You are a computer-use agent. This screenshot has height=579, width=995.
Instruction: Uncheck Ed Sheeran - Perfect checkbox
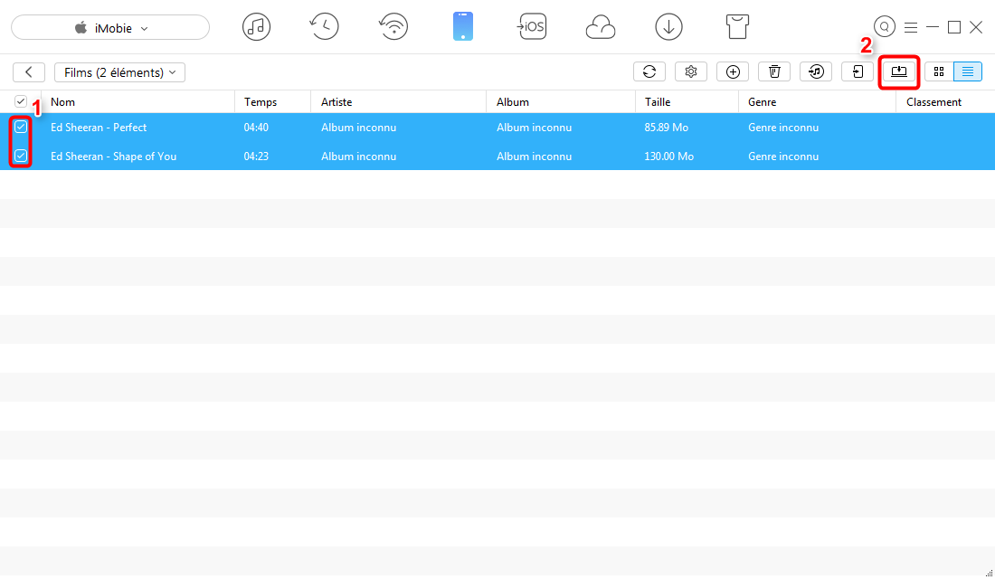(x=21, y=127)
